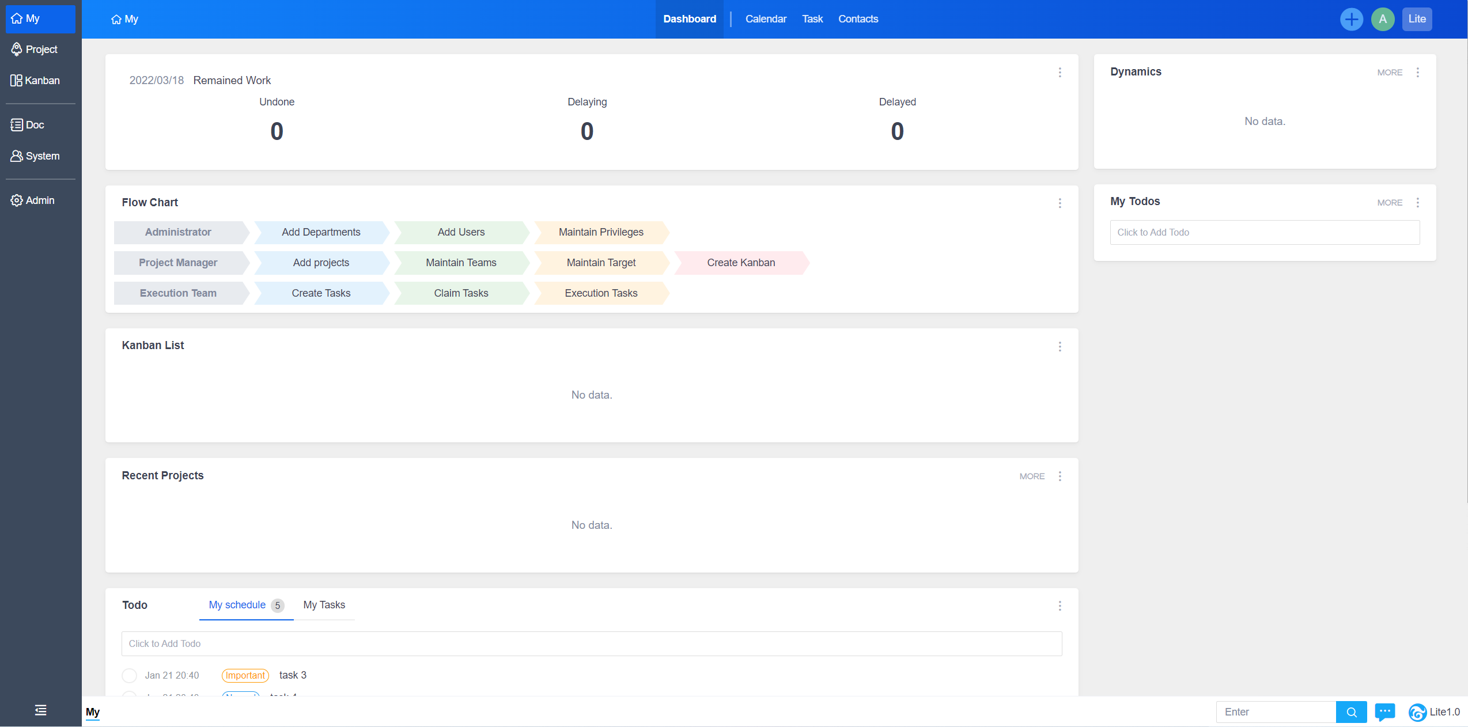The height and width of the screenshot is (727, 1468).
Task: Click the Add projects flow step
Action: coord(321,263)
